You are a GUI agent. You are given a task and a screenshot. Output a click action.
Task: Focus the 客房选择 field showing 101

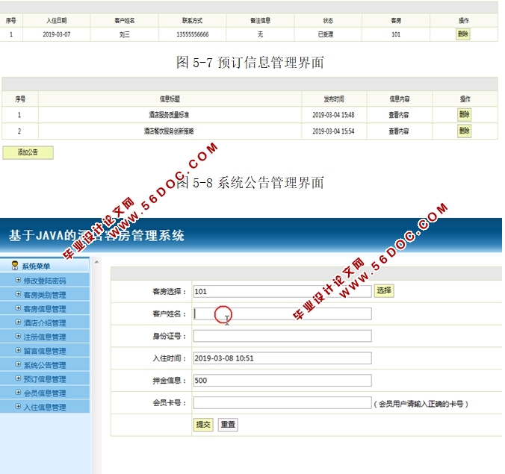coord(282,292)
